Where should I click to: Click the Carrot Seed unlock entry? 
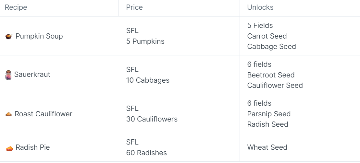[267, 36]
